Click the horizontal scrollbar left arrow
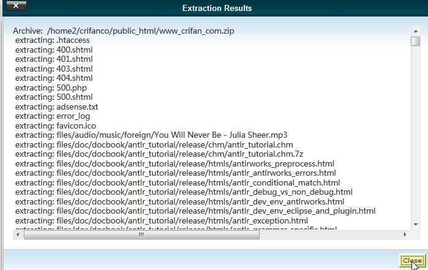 [18, 234]
